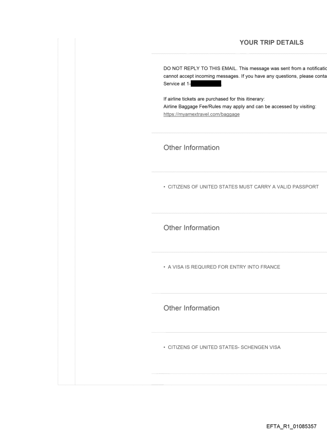
Task: Click the word FRANCE in the visa notice
Action: pyautogui.click(x=269, y=267)
